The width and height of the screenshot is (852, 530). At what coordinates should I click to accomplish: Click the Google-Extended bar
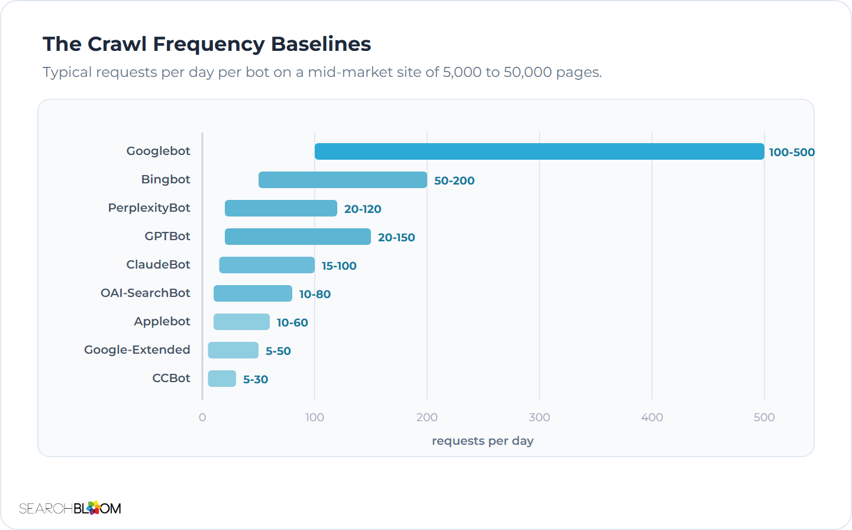233,350
